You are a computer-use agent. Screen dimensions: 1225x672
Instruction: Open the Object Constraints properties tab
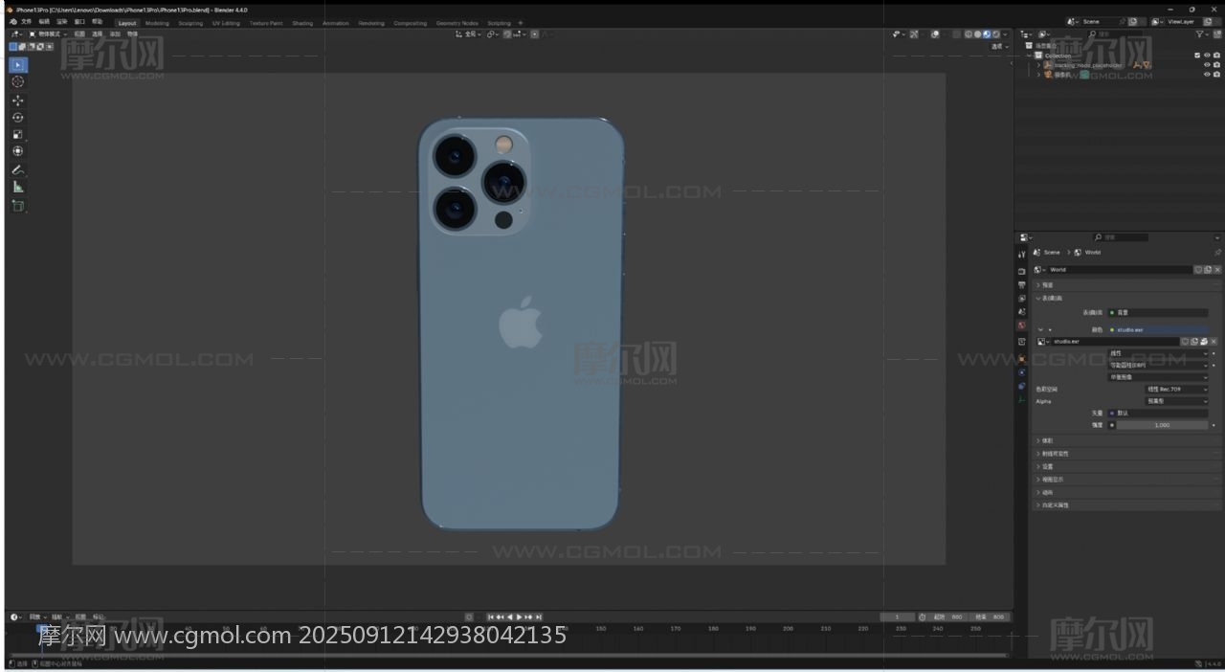coord(1022,386)
